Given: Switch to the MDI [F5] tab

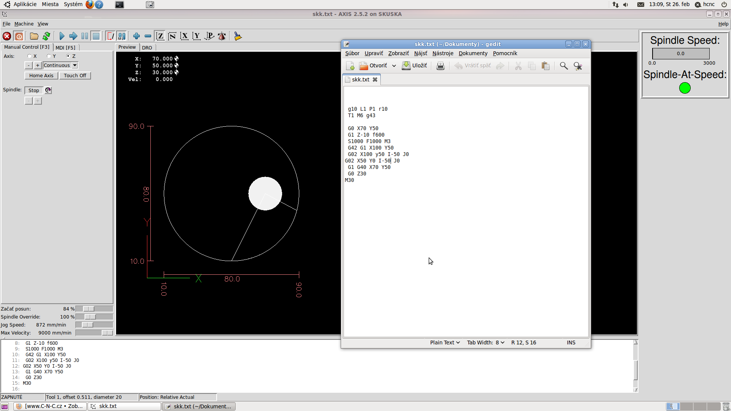Looking at the screenshot, I should click(x=65, y=48).
